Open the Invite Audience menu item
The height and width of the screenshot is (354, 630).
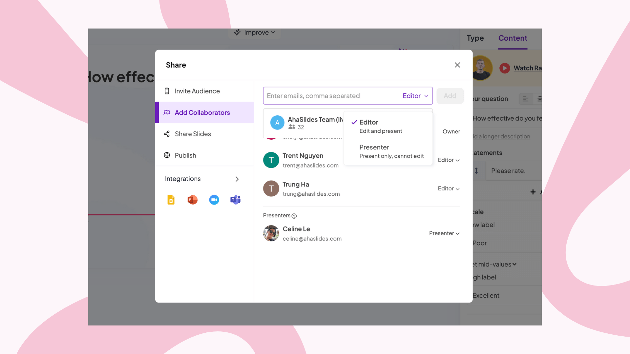(x=197, y=91)
